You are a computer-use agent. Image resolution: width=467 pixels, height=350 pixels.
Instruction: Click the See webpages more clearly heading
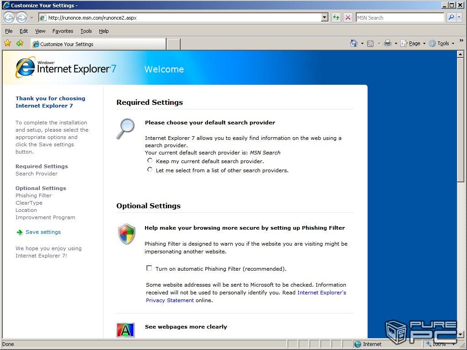186,326
